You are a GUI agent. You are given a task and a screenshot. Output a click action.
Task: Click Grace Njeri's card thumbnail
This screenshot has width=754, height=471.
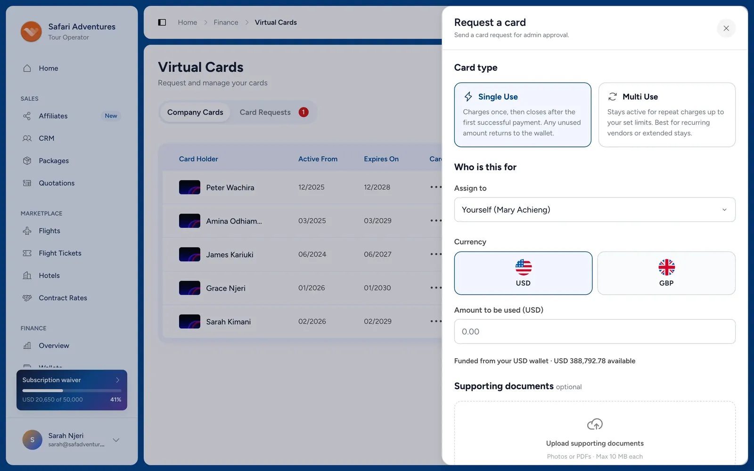coord(189,288)
